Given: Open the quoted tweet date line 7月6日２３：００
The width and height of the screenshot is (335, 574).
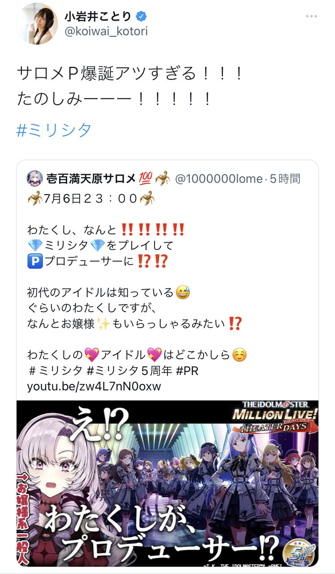Looking at the screenshot, I should pos(91,198).
